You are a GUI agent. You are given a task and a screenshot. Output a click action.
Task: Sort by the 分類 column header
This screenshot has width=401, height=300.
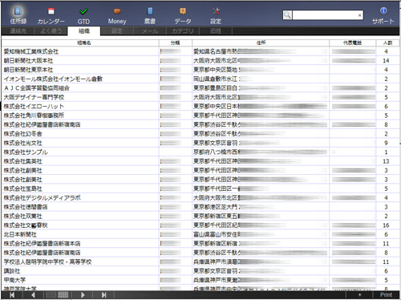pyautogui.click(x=176, y=43)
